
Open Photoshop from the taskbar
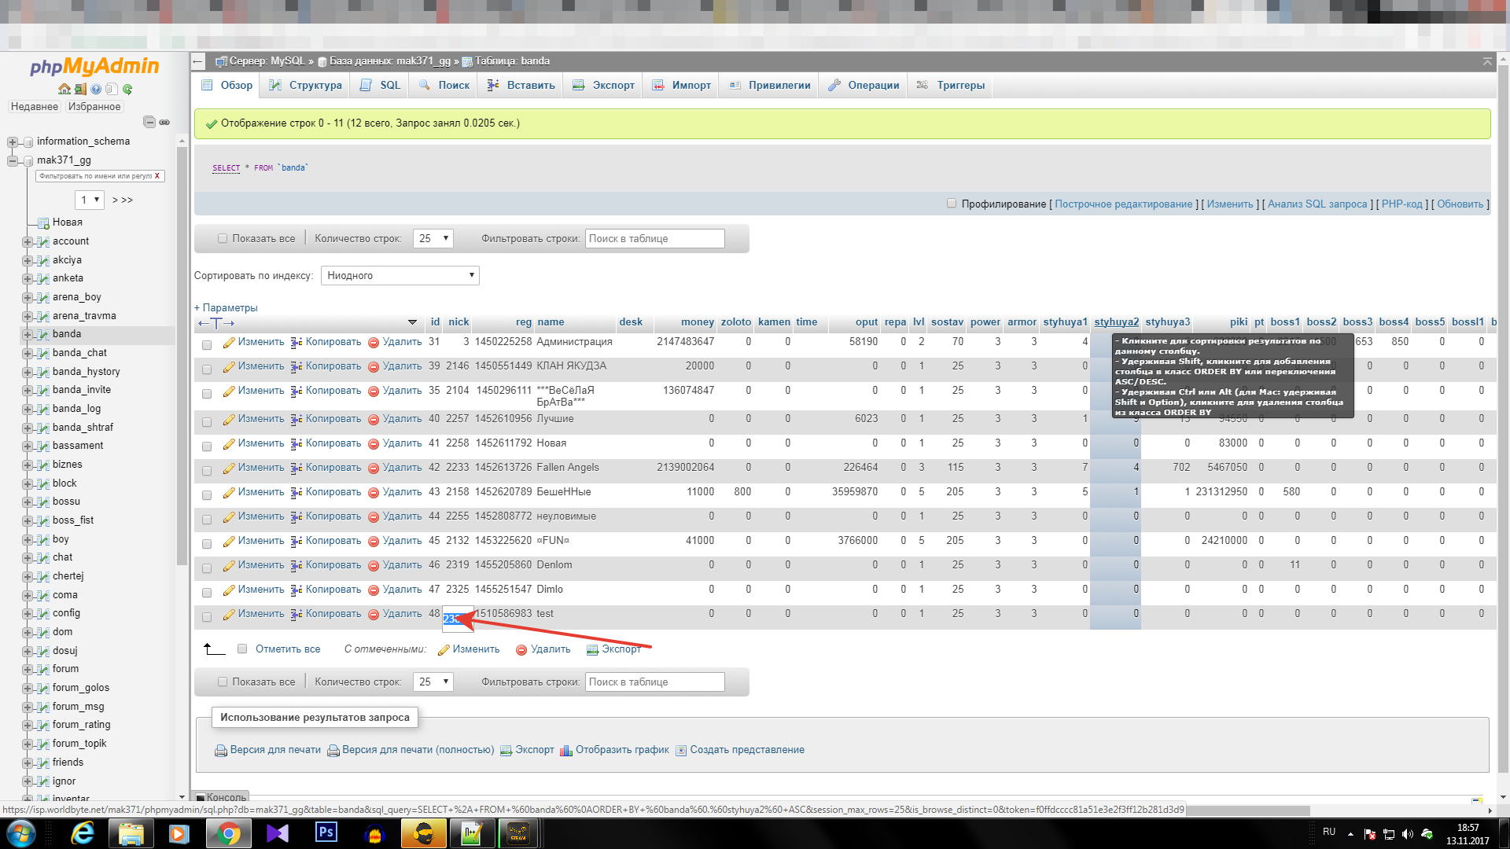pos(326,832)
